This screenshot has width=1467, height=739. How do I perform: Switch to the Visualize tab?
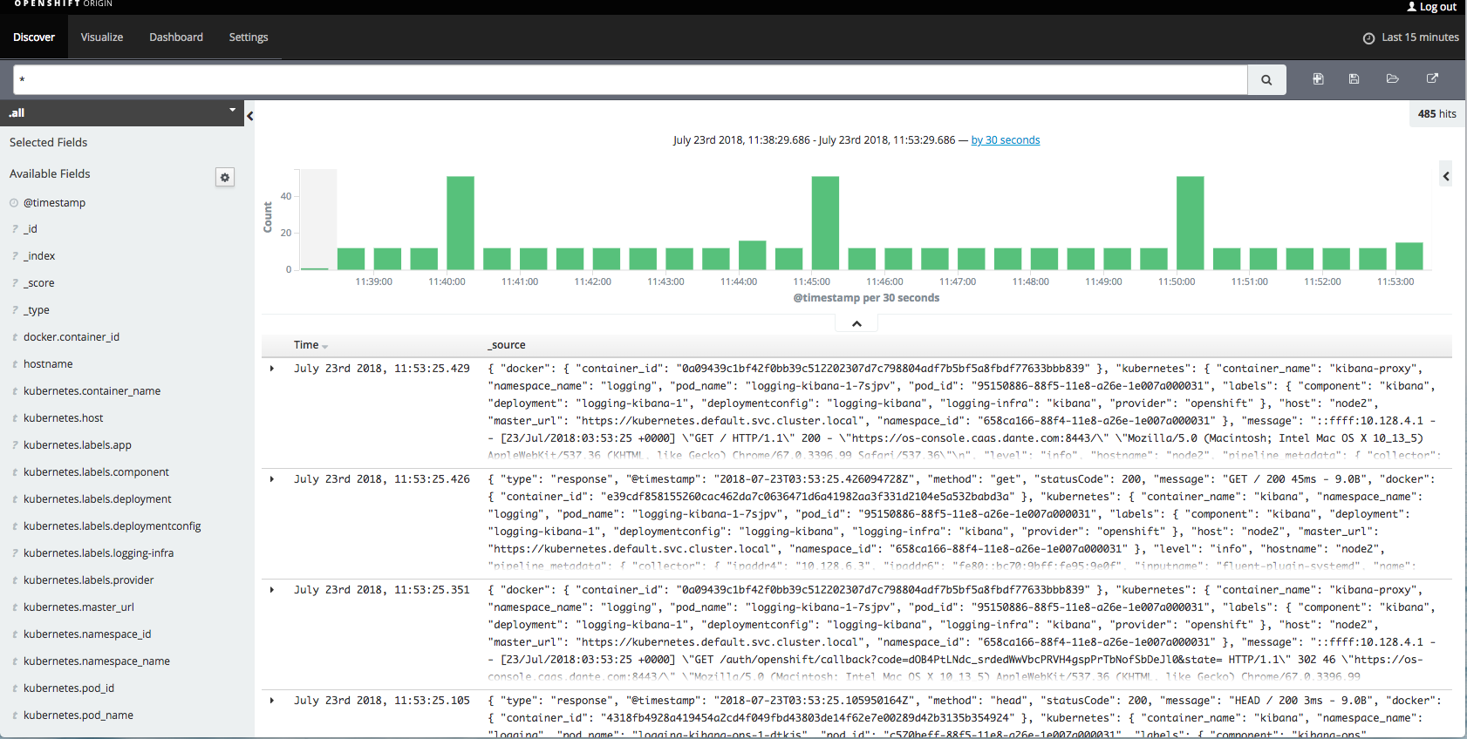(102, 37)
